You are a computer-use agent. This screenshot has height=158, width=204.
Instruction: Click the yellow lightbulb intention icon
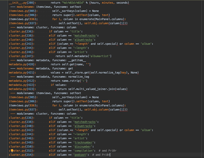[x=12, y=150]
